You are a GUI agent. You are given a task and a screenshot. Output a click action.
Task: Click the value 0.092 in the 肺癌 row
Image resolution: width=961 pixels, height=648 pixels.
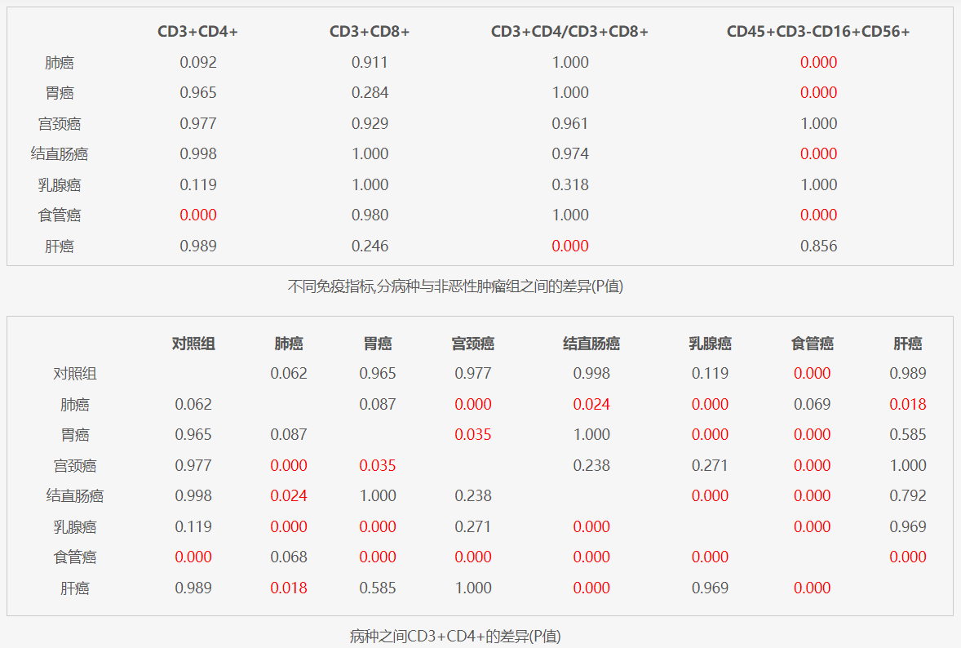point(198,63)
